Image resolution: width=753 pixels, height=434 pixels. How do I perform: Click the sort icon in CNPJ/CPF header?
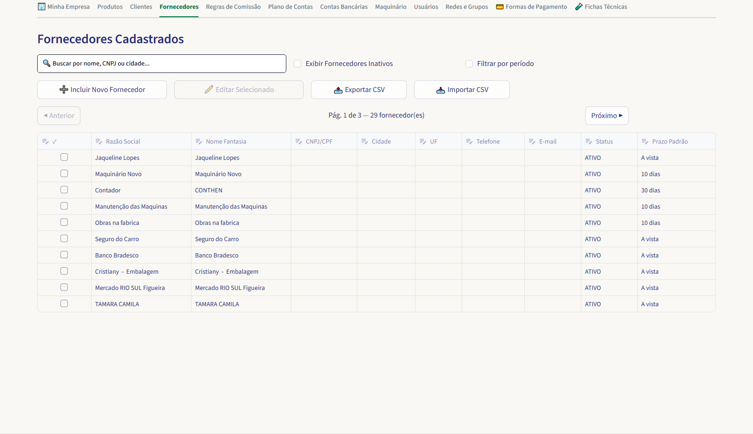[298, 141]
